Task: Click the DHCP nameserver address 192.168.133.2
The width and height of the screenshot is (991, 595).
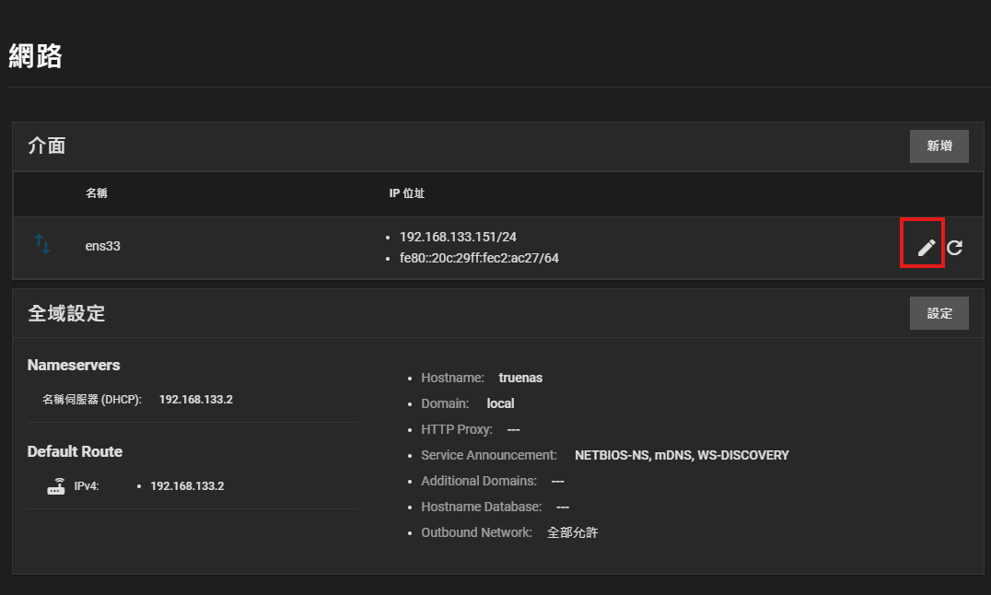Action: point(195,400)
